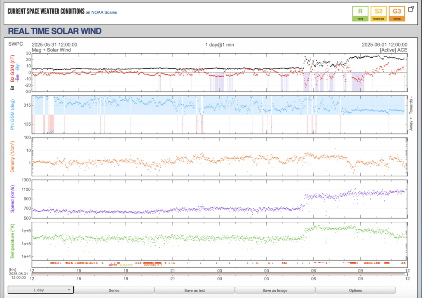Click the Series button
Image resolution: width=422 pixels, height=298 pixels.
tap(114, 290)
